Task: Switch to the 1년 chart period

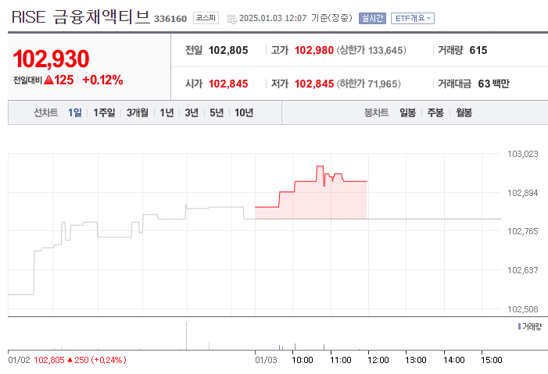Action: click(x=167, y=112)
